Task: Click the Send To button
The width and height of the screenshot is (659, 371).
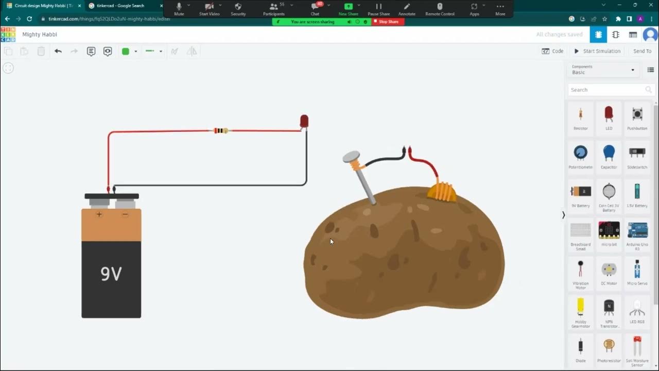Action: click(x=642, y=51)
